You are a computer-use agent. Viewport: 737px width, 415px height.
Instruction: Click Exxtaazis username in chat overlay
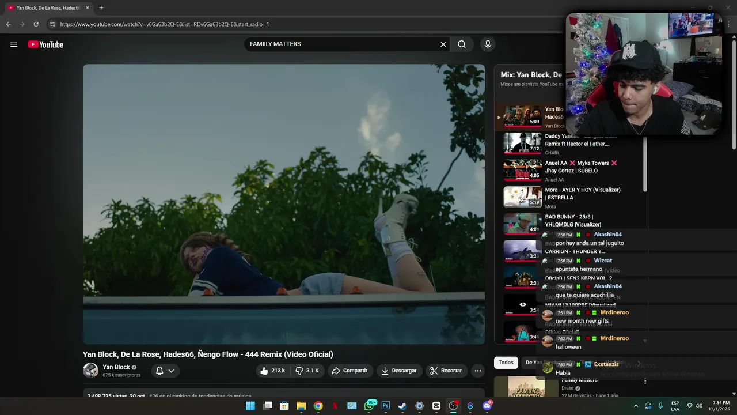pos(606,364)
